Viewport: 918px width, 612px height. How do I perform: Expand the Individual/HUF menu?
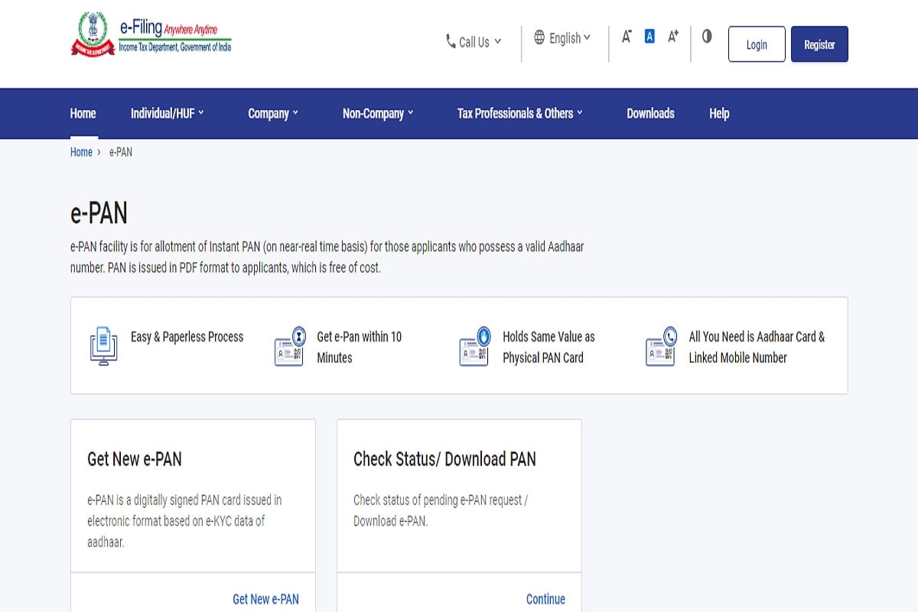(168, 113)
